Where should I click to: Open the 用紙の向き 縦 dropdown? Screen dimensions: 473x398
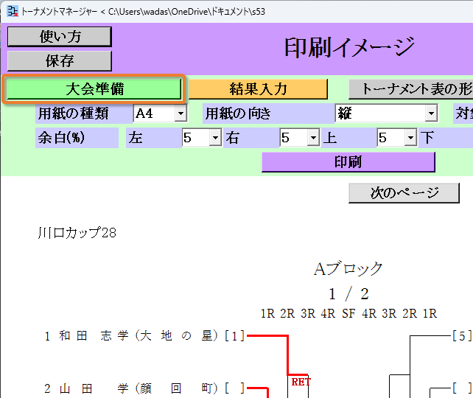(x=386, y=114)
